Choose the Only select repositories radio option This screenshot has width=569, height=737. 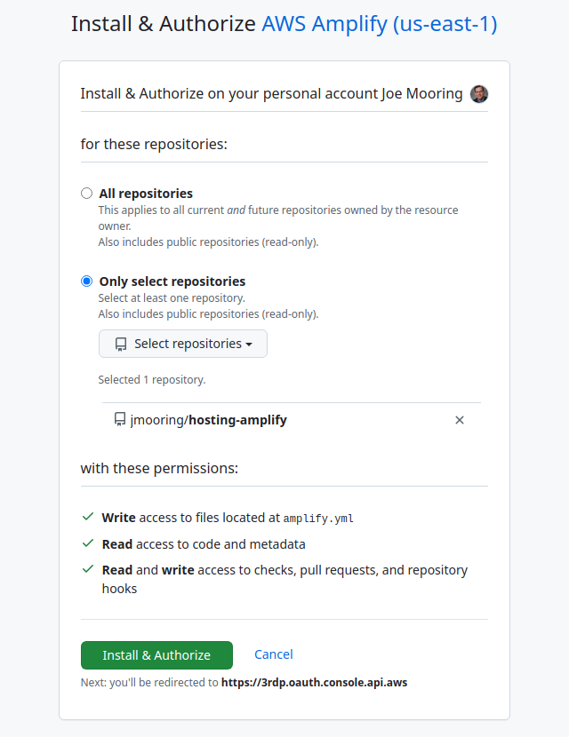[86, 281]
